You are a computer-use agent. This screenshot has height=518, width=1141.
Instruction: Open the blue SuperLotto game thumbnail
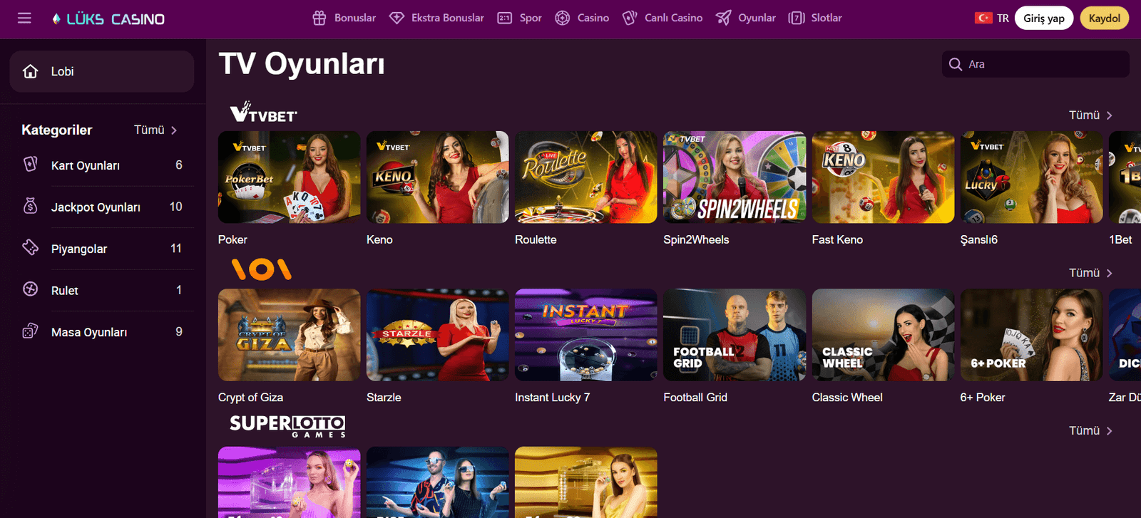[438, 482]
